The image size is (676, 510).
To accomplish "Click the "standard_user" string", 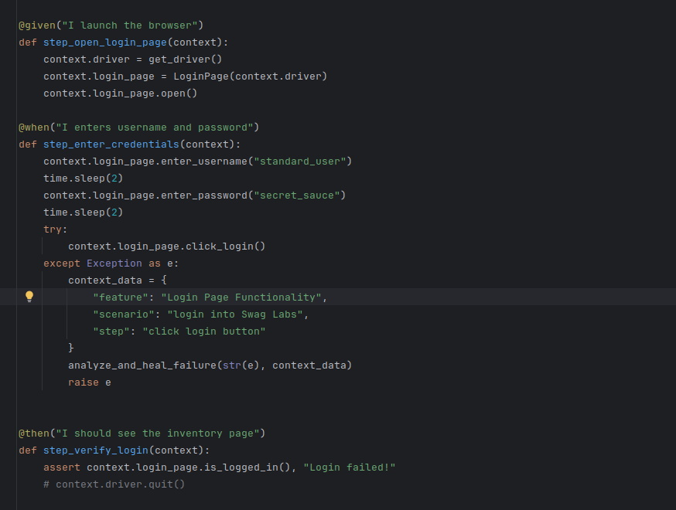I will [x=302, y=161].
